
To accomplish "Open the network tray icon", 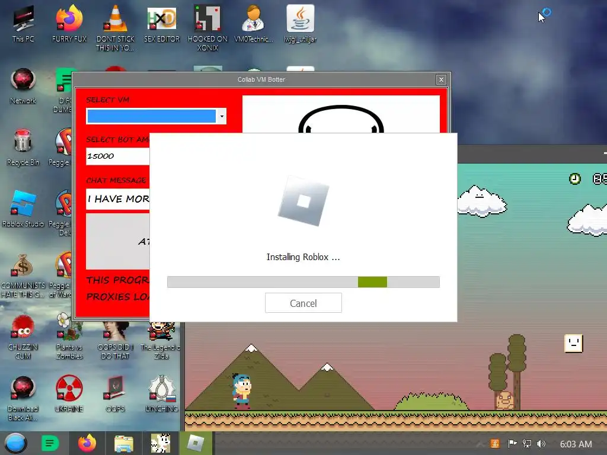I will coord(527,444).
